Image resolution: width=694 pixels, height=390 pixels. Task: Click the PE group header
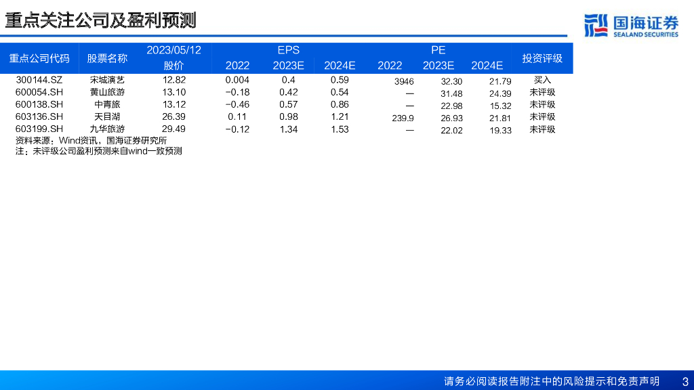(x=438, y=50)
